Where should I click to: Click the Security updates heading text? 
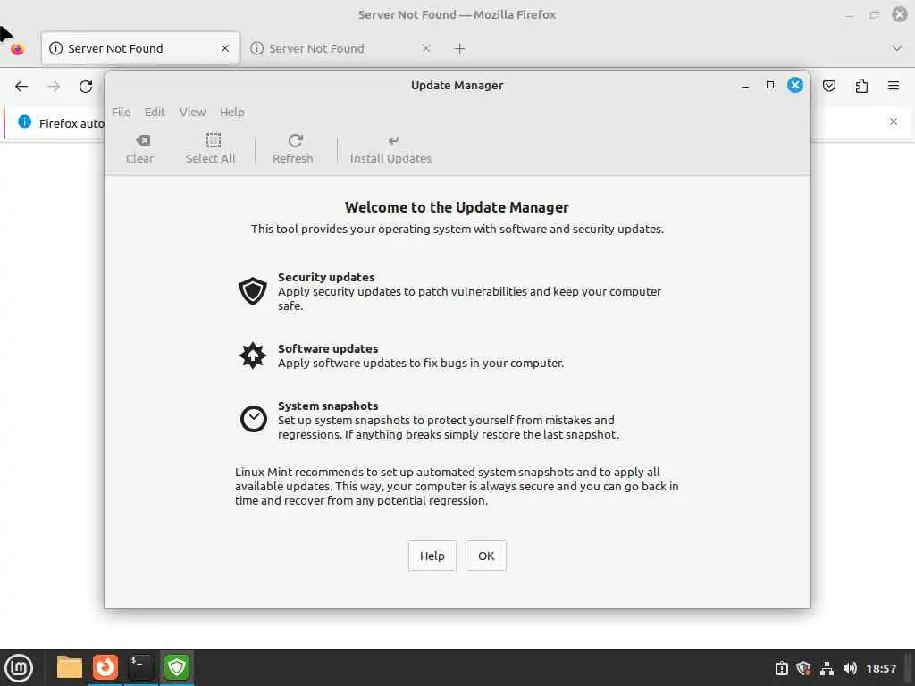[326, 277]
